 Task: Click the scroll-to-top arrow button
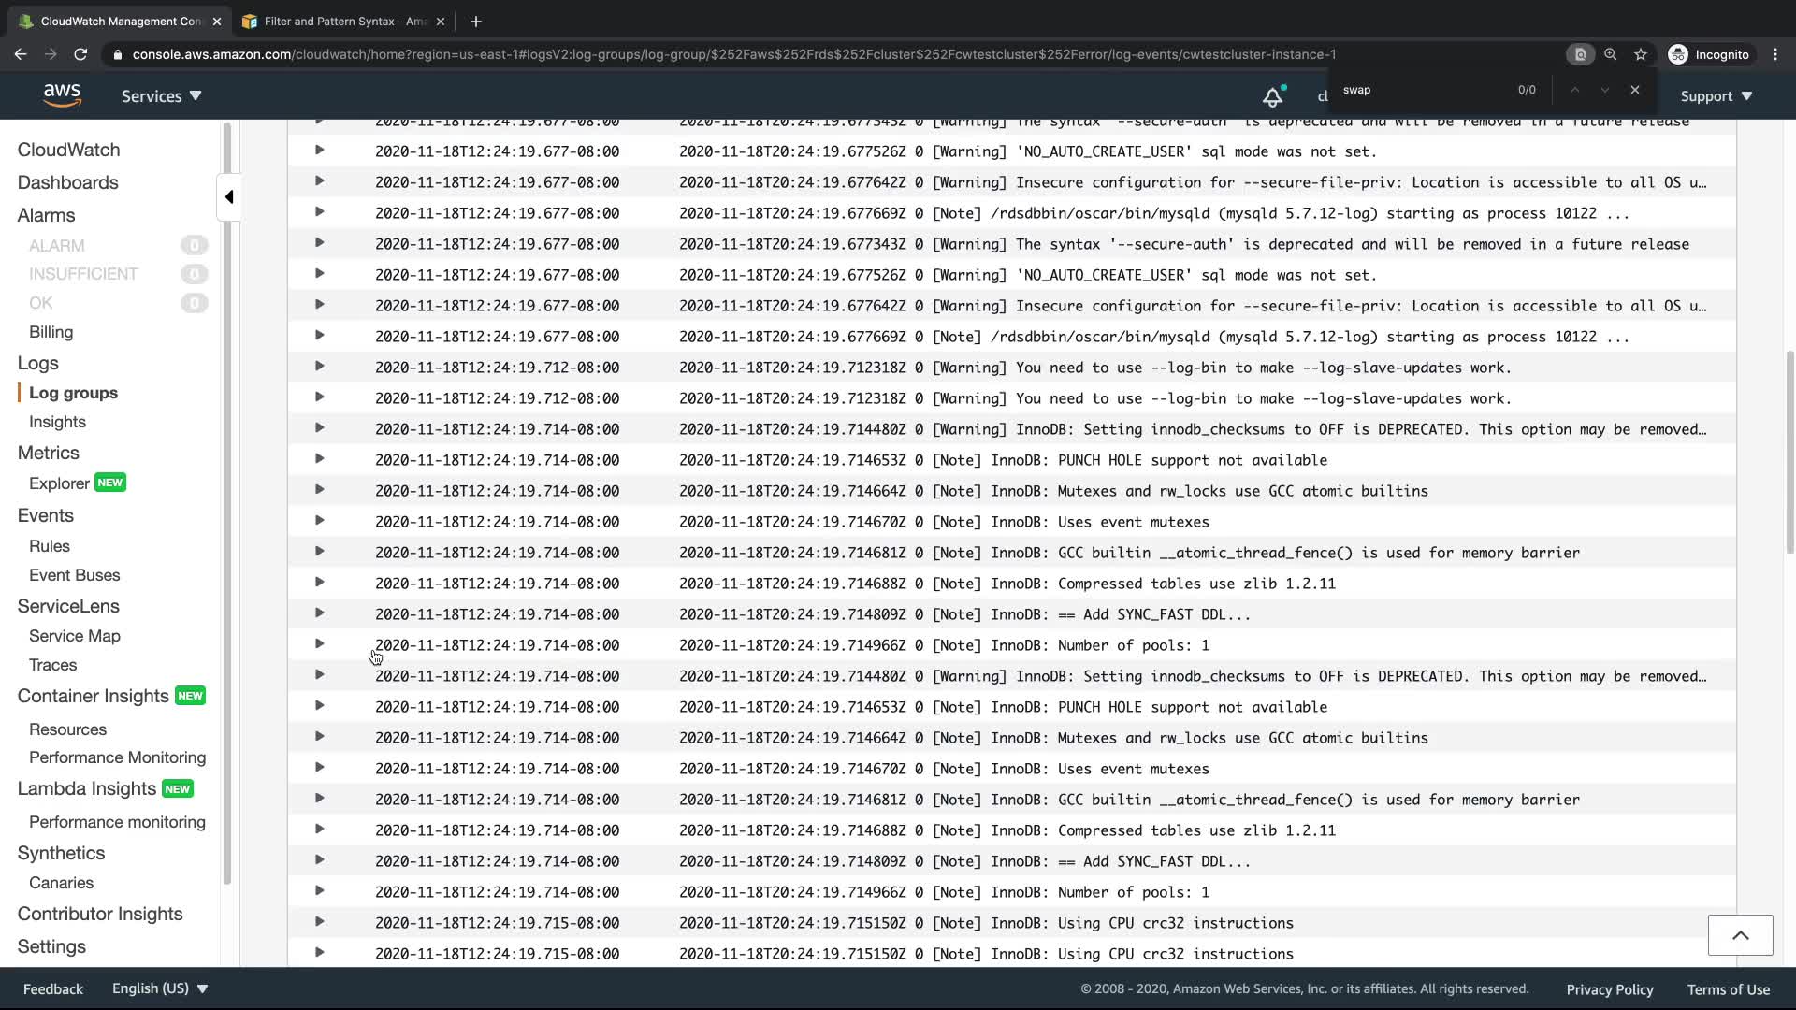coord(1740,935)
